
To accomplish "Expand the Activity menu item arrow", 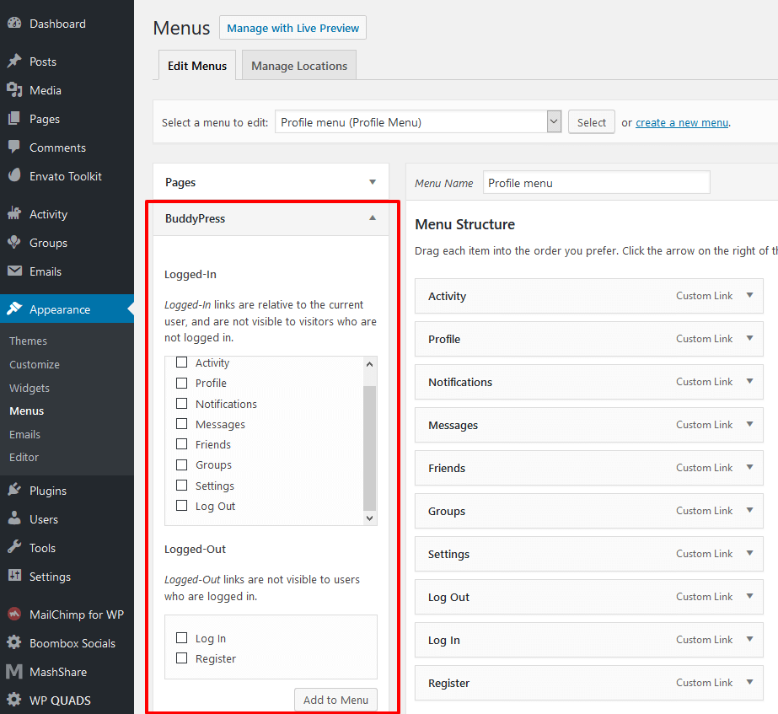I will [749, 295].
